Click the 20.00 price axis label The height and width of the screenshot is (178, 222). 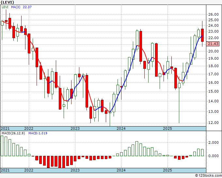214,51
